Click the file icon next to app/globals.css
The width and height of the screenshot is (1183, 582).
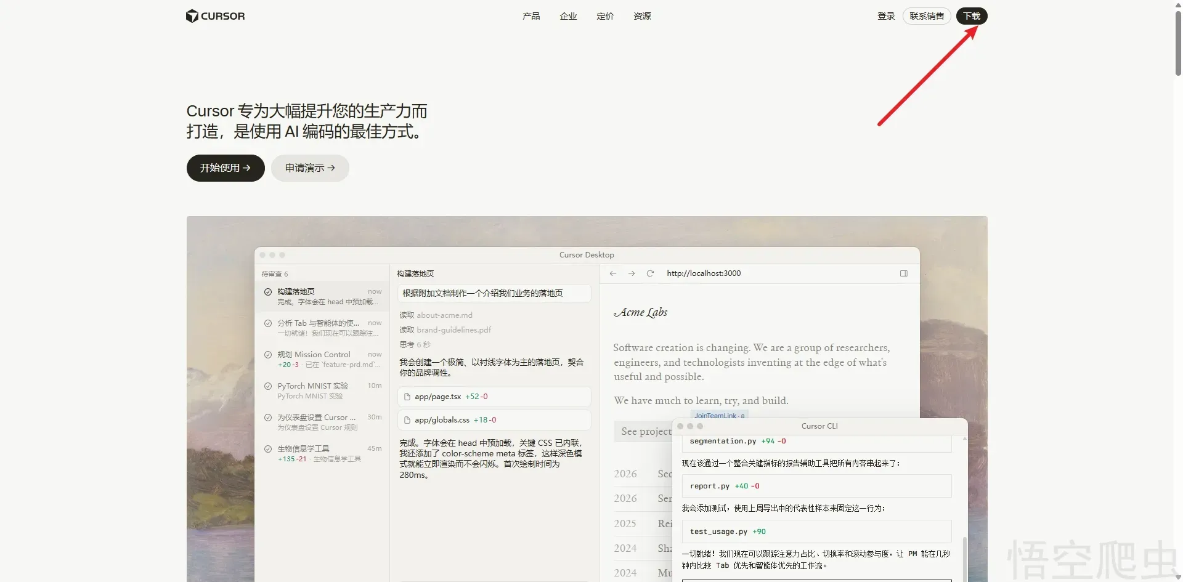[407, 420]
